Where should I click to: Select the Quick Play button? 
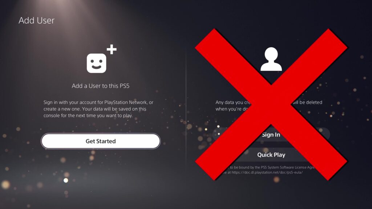[x=271, y=155]
